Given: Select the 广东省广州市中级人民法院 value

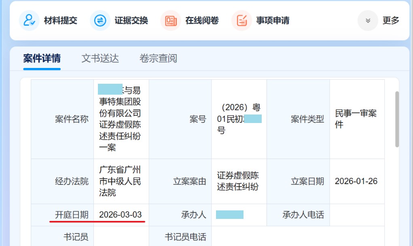Looking at the screenshot, I should tap(120, 181).
